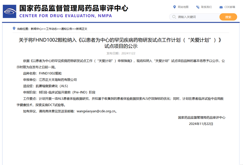Select 新闻正文 in the breadcrumb

(x=82, y=29)
